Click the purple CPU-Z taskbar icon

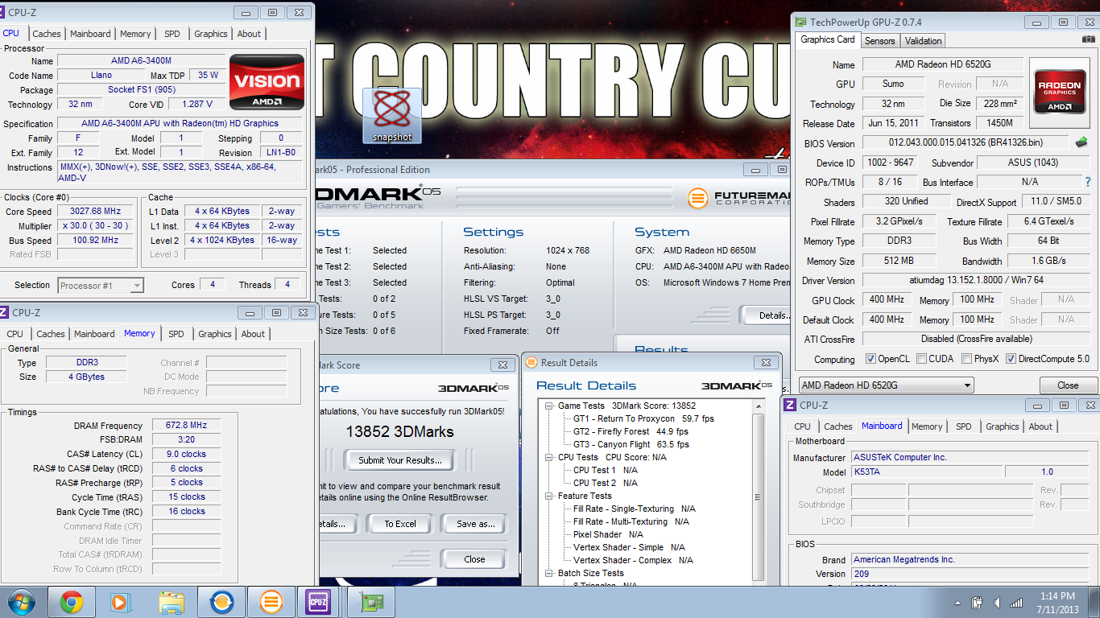click(x=317, y=602)
